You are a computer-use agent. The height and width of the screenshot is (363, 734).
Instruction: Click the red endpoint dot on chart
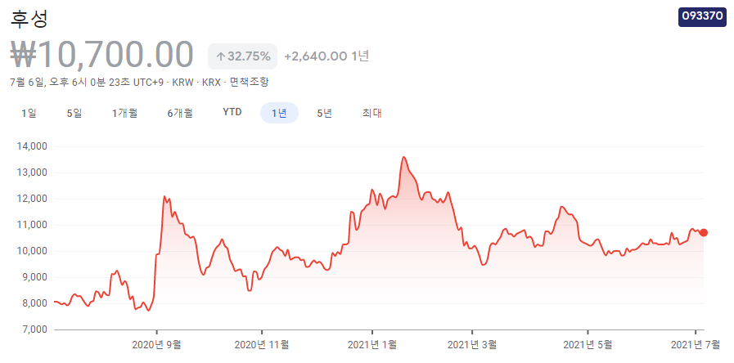click(704, 232)
